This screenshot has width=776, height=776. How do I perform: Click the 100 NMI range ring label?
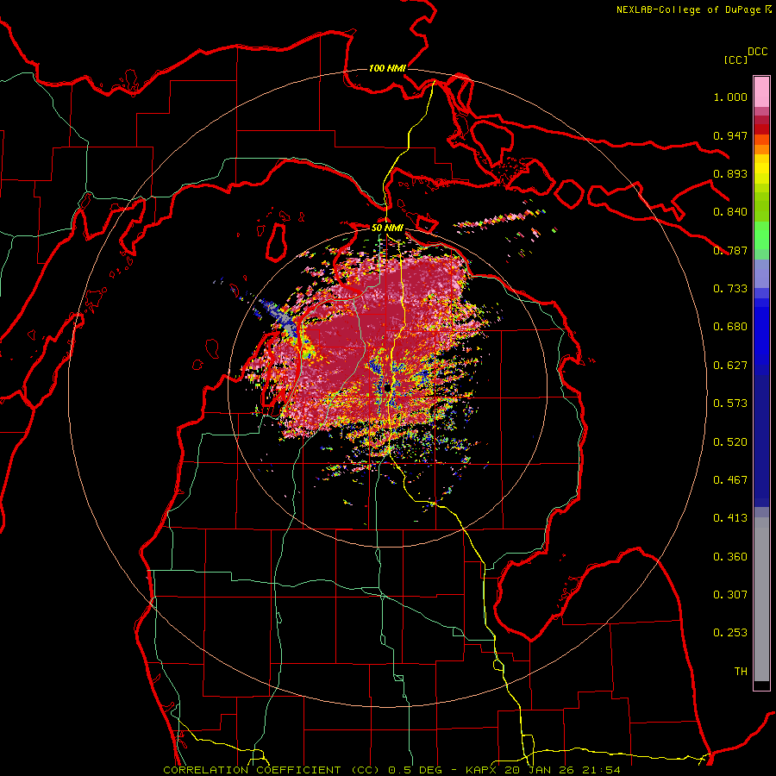[x=387, y=68]
